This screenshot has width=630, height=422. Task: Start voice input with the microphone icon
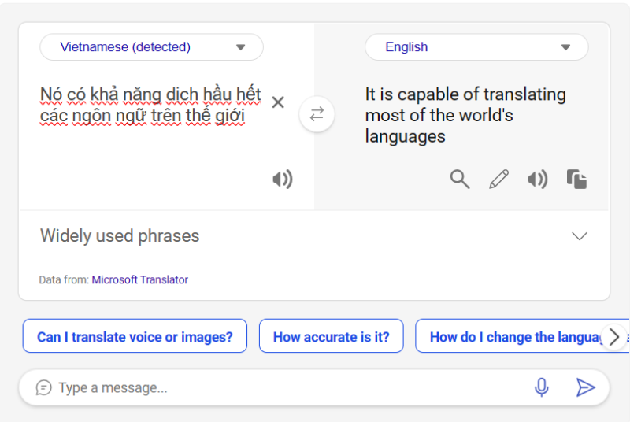point(542,387)
